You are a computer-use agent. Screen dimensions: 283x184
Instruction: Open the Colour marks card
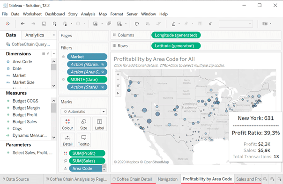click(x=67, y=124)
